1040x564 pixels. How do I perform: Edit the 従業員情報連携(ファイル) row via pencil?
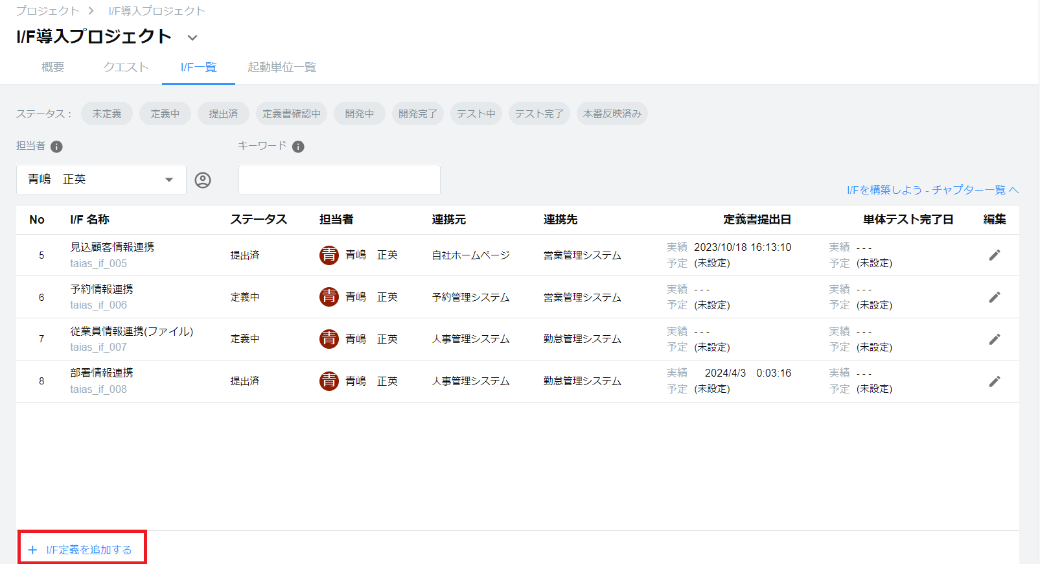coord(994,339)
